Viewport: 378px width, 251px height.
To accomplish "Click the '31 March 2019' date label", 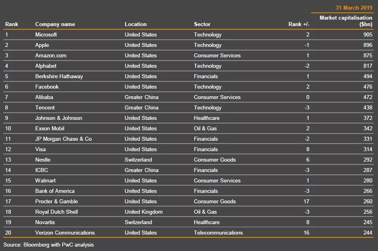I will (x=354, y=8).
